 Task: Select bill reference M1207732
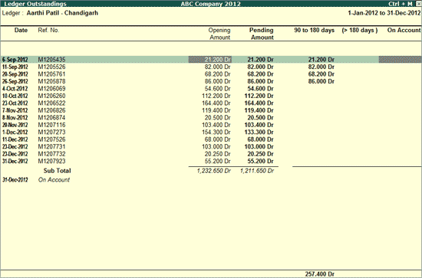(x=51, y=154)
